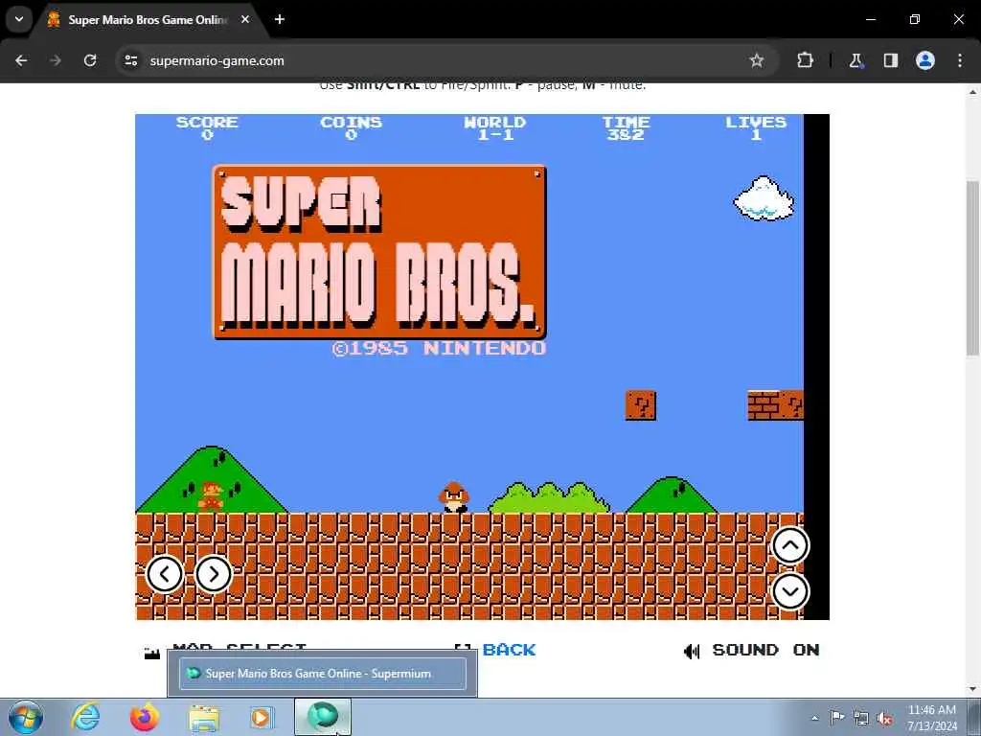Tap the on-screen right arrow control
Screen dimensions: 981x736
click(214, 574)
